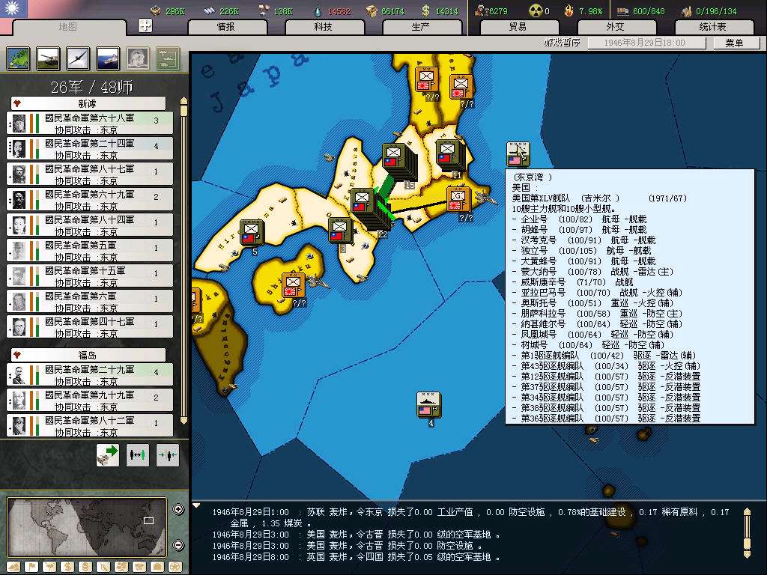
Task: Select army 國民革命軍第八十四軍
Action: (90, 225)
